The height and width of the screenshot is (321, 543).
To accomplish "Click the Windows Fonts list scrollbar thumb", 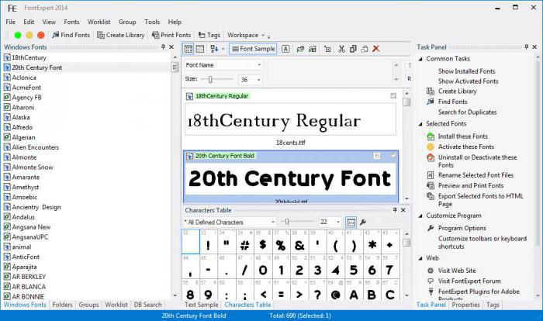I will (x=175, y=67).
